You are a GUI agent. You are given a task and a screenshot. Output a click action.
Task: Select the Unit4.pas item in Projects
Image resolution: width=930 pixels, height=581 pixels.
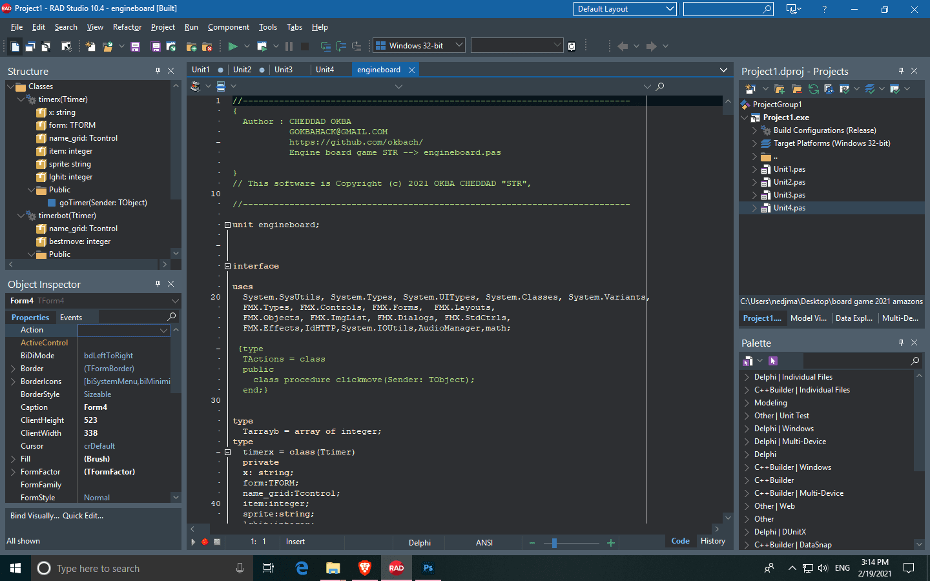click(789, 208)
